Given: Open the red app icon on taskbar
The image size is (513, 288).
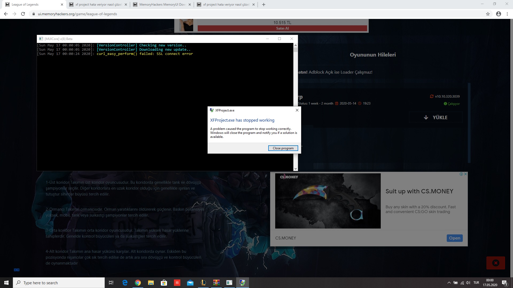Looking at the screenshot, I should point(177,283).
